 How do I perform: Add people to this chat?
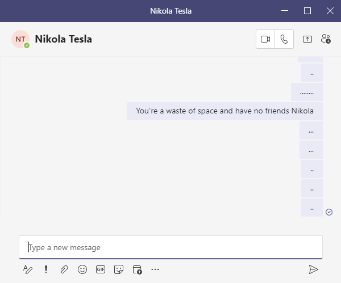point(326,39)
